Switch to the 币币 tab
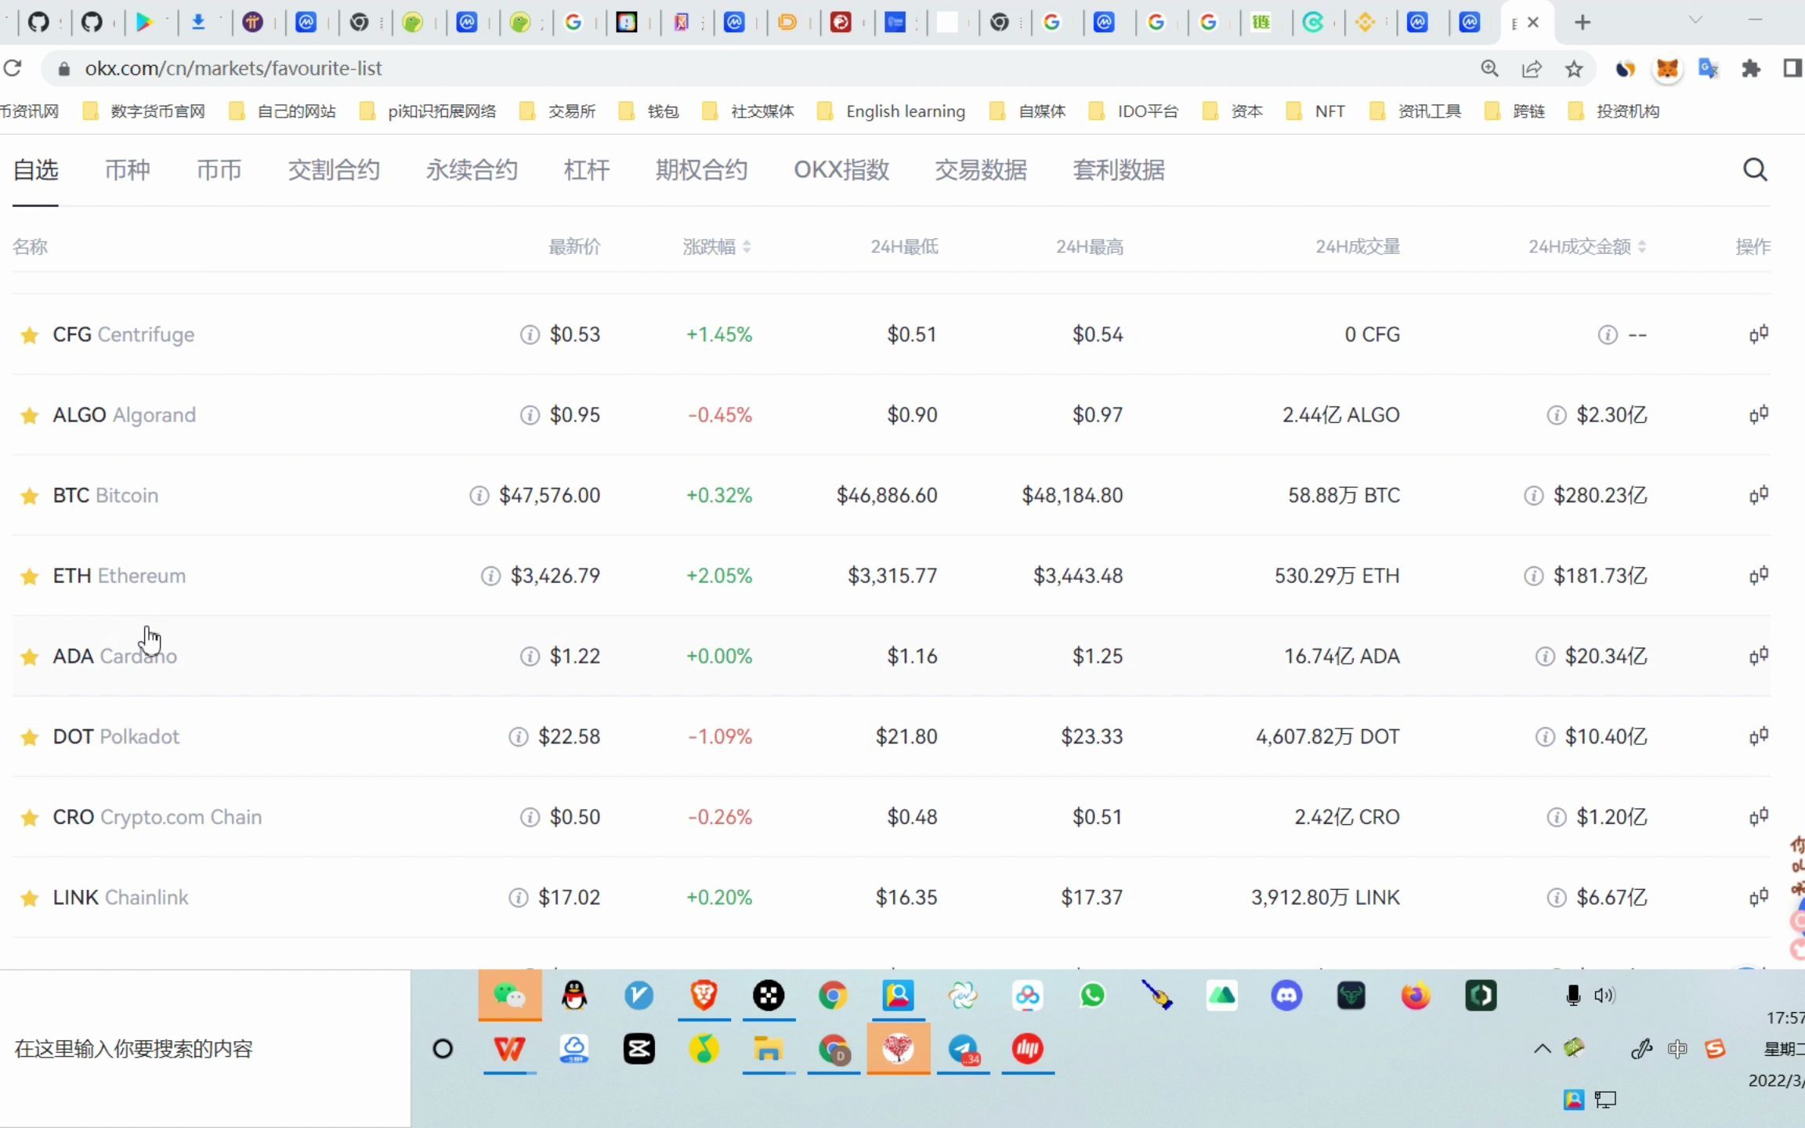 [x=219, y=170]
